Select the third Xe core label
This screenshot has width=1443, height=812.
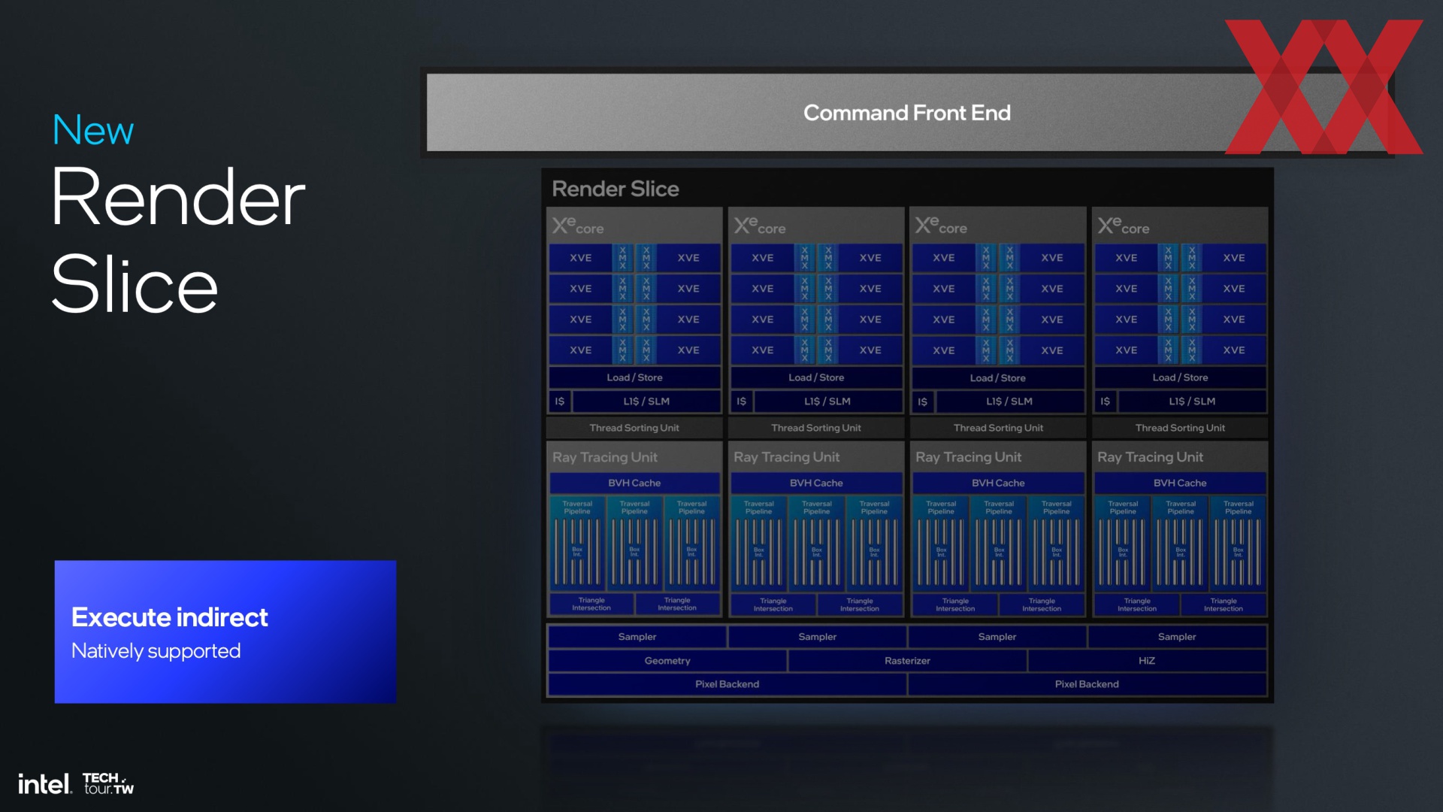click(x=941, y=226)
